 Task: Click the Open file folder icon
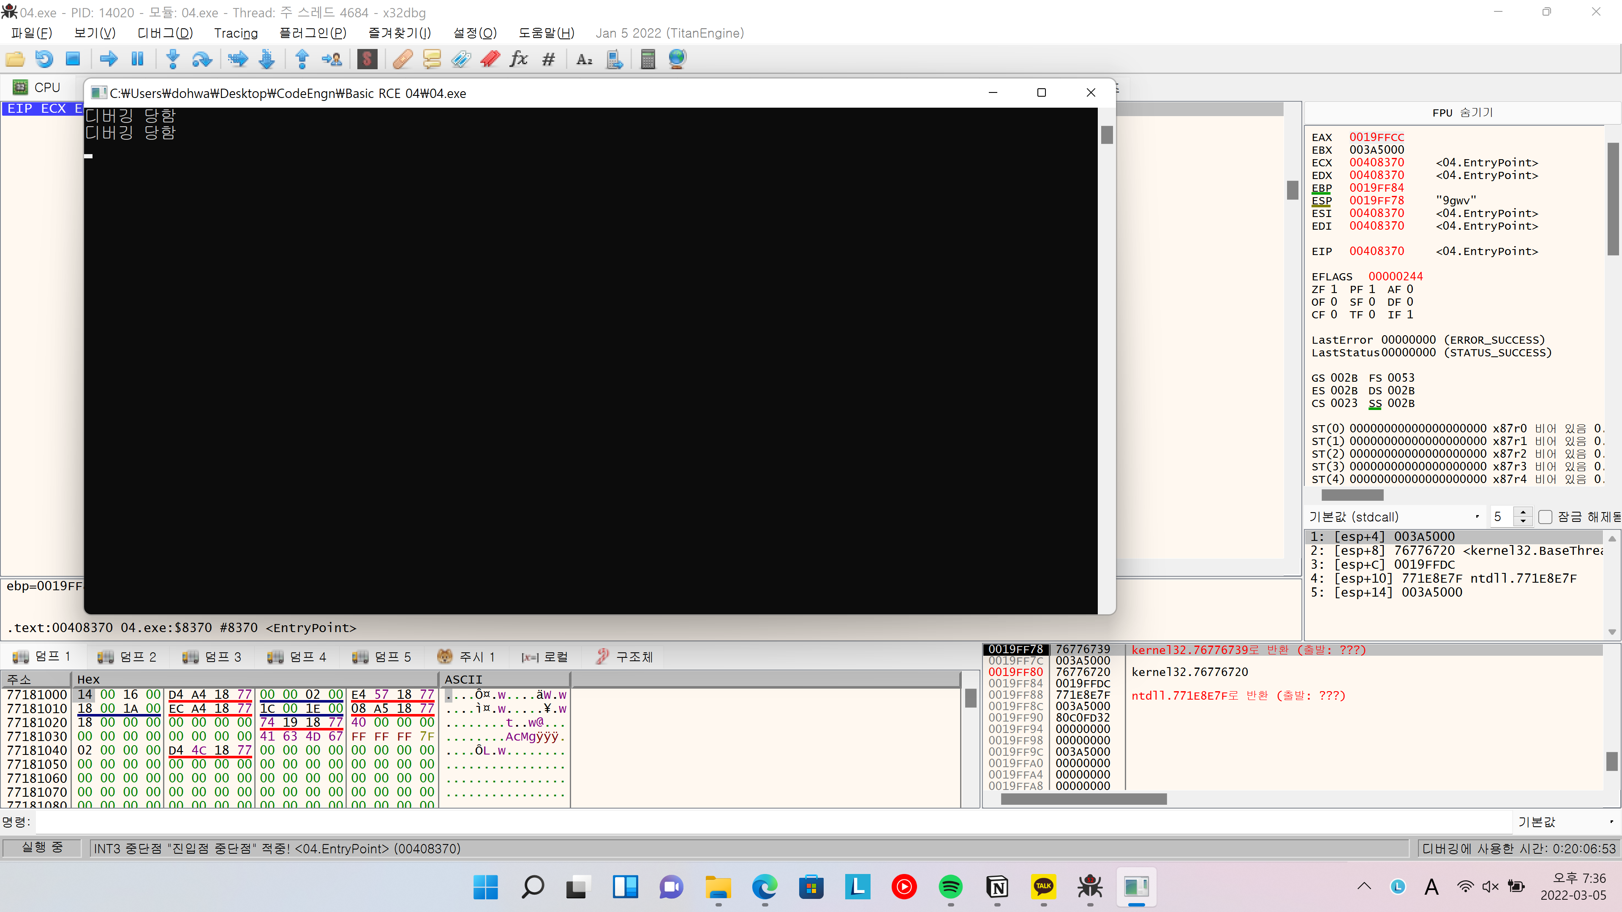[x=15, y=59]
